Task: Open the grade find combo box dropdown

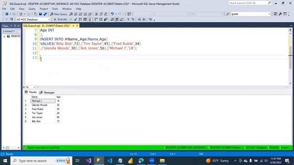Action: point(269,14)
